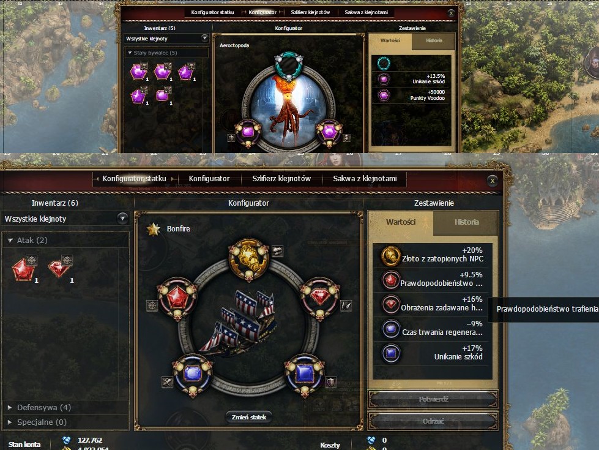Switch to the Szlifierz klejnotów tab

(281, 179)
